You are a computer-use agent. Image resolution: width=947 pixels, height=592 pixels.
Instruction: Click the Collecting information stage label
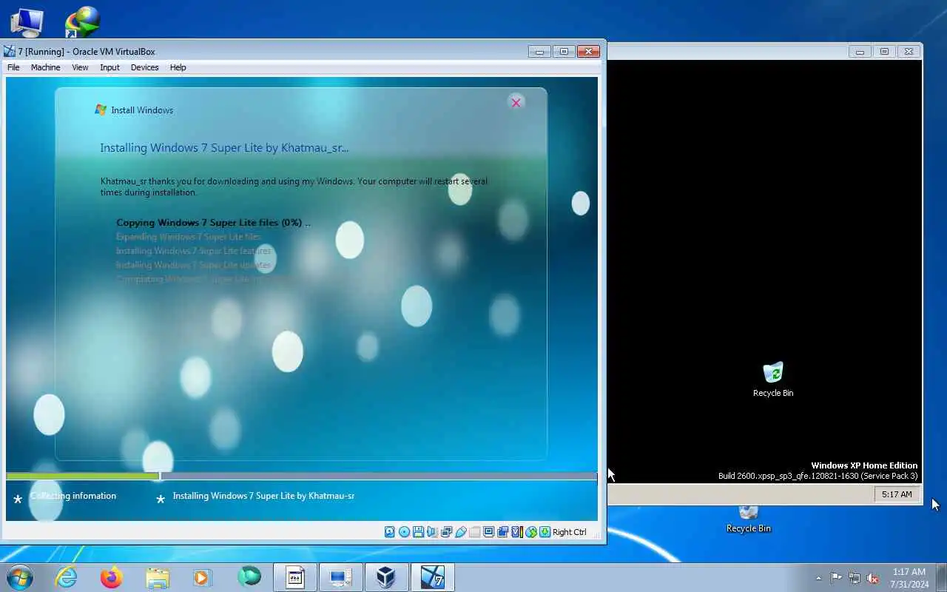coord(73,496)
